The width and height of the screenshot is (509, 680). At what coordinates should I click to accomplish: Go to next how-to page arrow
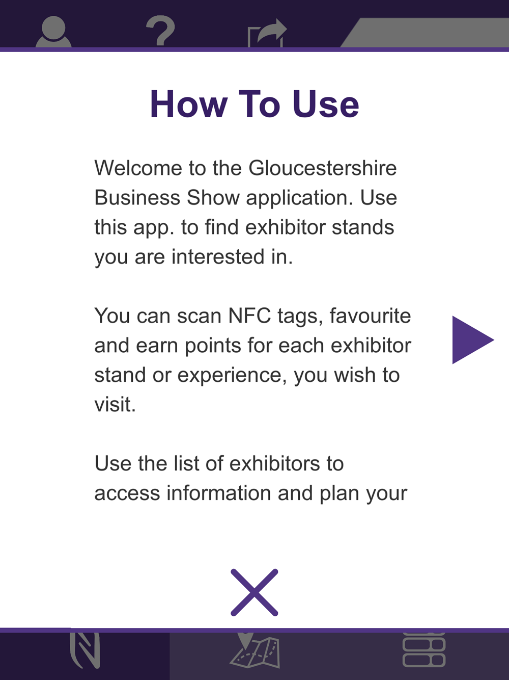click(473, 340)
